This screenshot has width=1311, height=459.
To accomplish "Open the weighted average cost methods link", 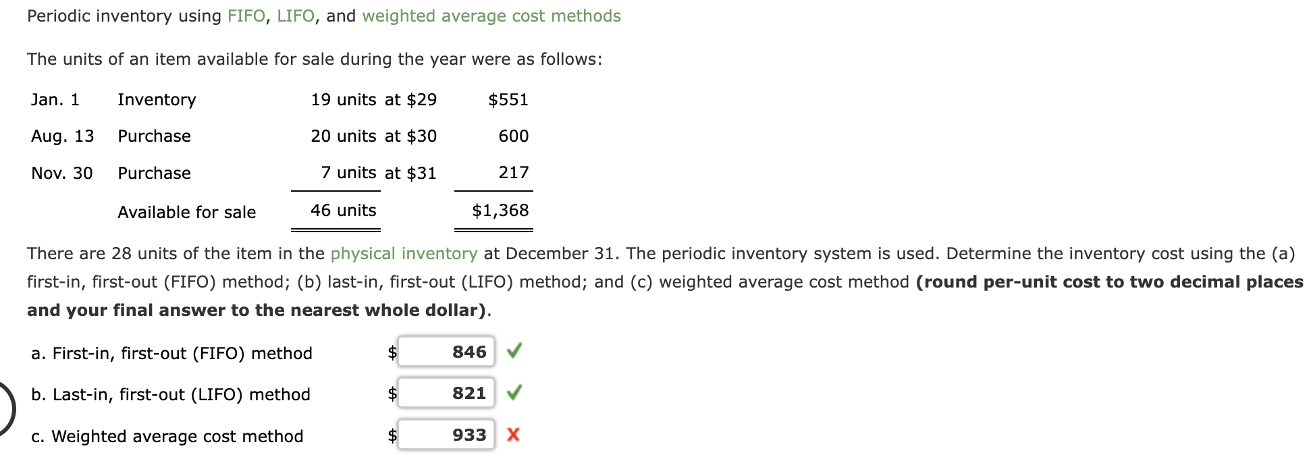I will pyautogui.click(x=491, y=16).
